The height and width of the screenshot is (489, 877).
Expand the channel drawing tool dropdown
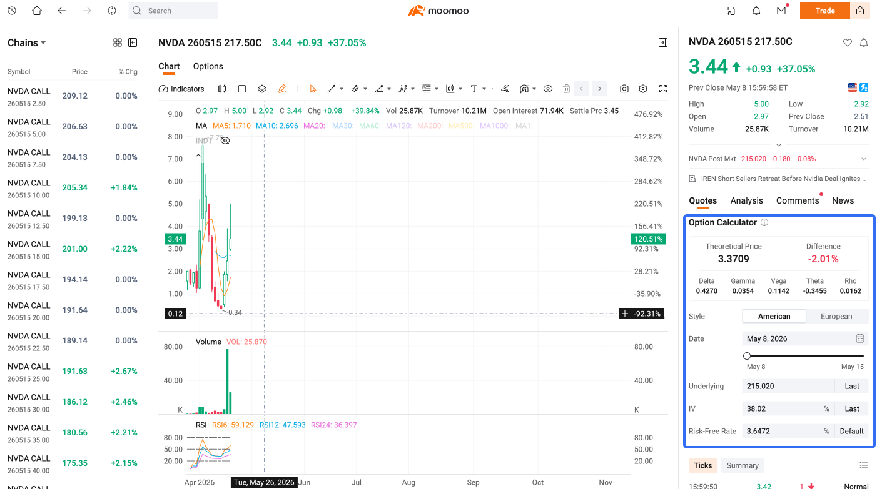(365, 89)
